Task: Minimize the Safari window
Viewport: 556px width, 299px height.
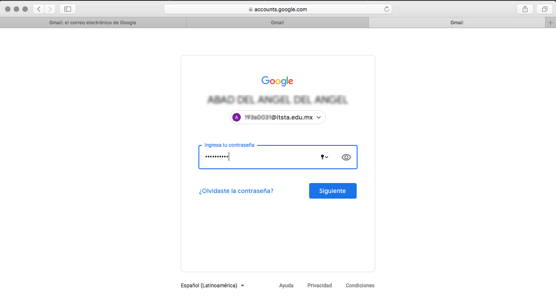Action: coord(16,9)
